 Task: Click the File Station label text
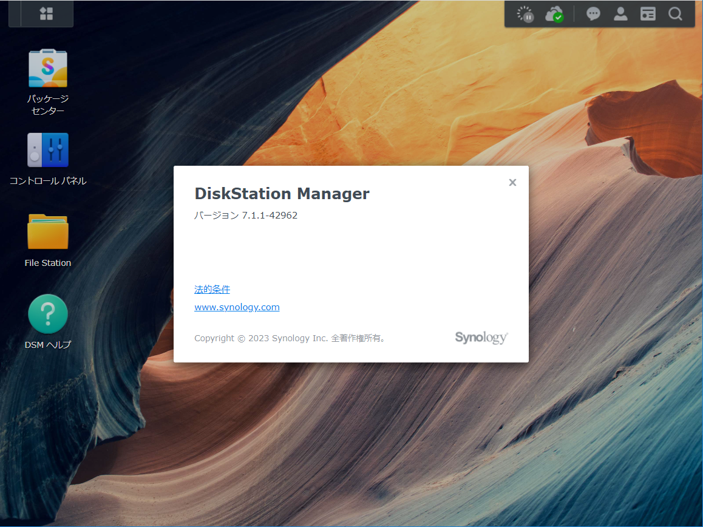pyautogui.click(x=47, y=263)
